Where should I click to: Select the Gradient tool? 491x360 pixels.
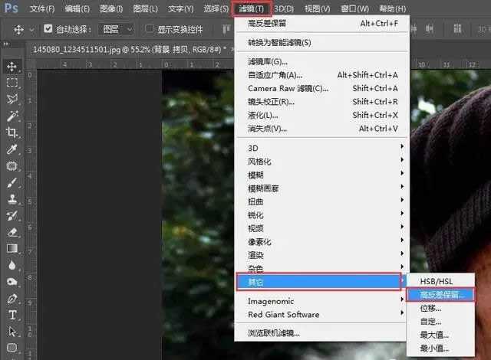pyautogui.click(x=12, y=248)
